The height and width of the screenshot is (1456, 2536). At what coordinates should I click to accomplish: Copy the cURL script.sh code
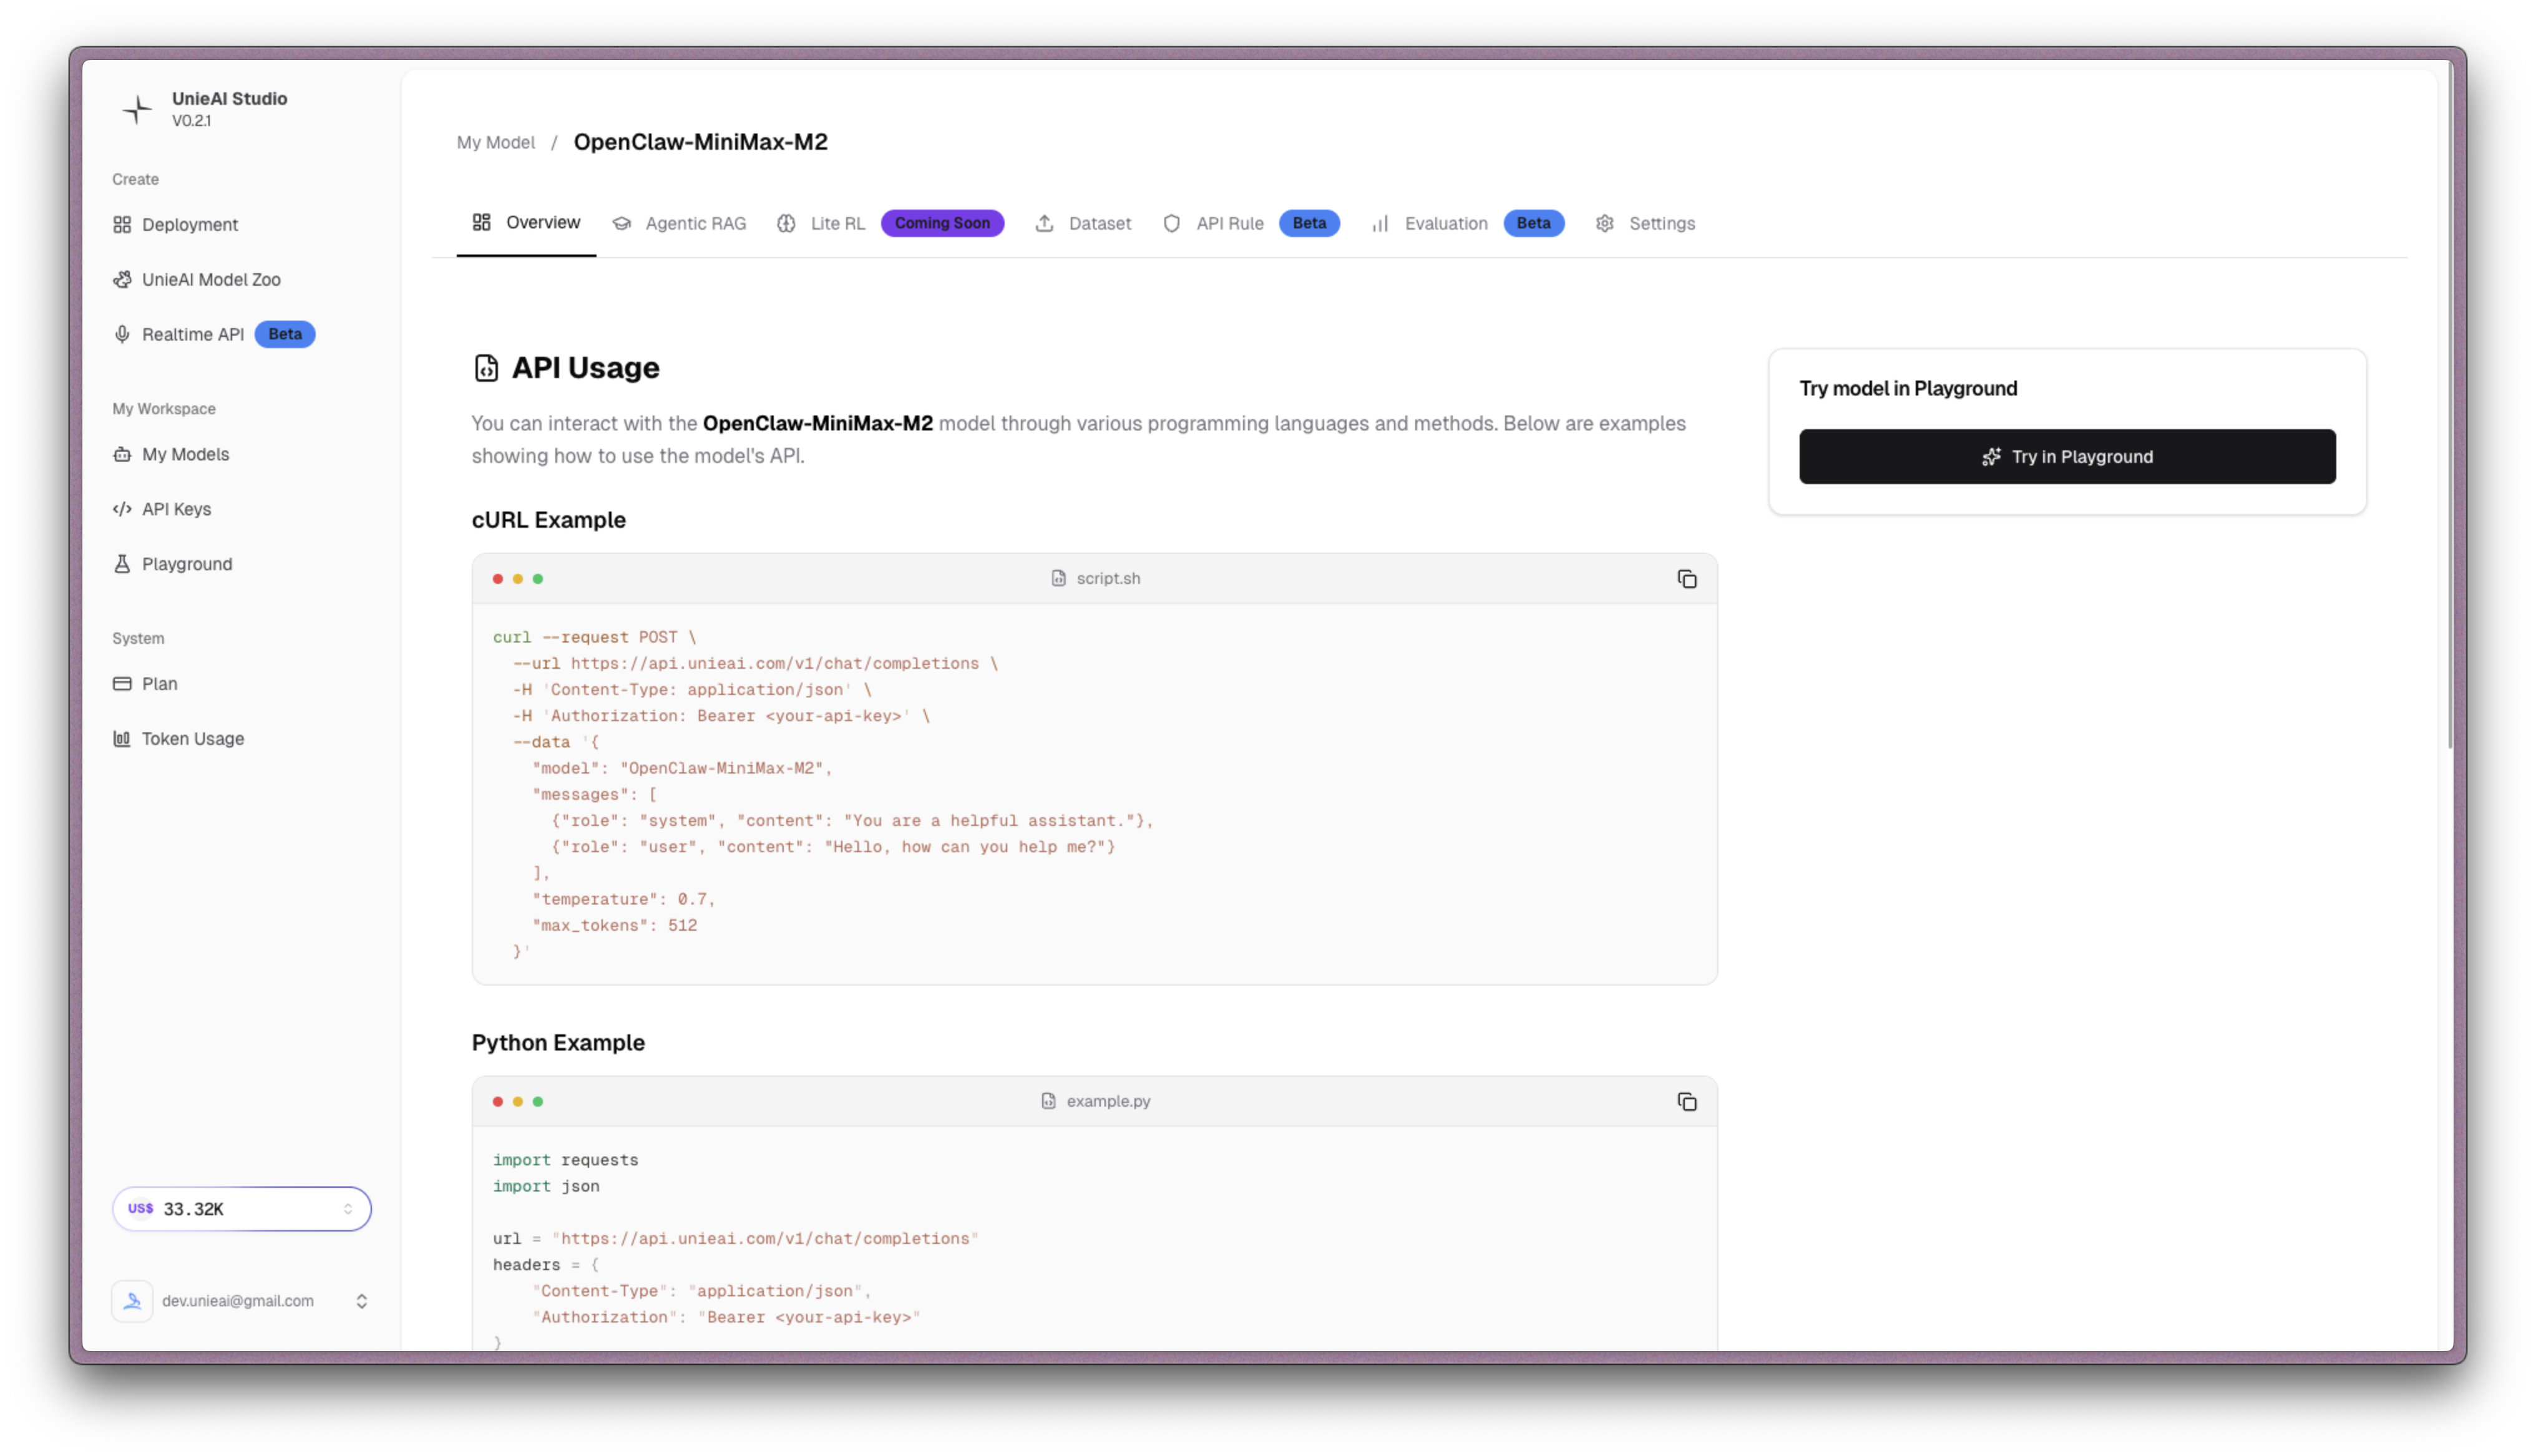(x=1686, y=579)
